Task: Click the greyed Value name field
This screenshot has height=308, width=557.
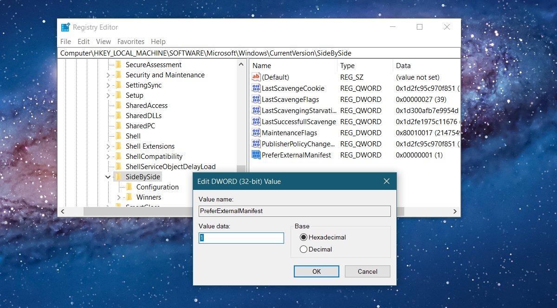Action: (295, 211)
